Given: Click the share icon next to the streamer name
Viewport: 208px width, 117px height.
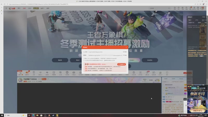Looking at the screenshot, I should point(48,79).
